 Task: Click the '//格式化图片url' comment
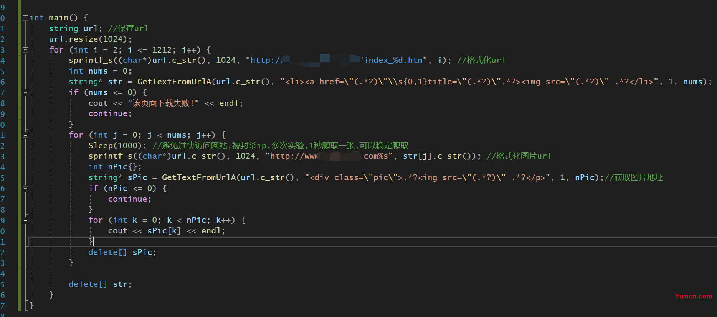[519, 156]
